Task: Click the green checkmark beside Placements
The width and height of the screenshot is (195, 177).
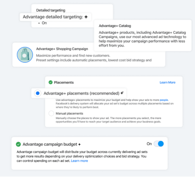Action: point(51,83)
